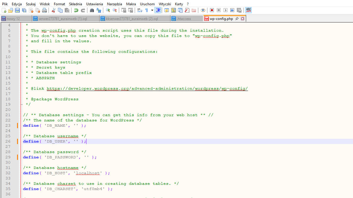Click the Paste clipboard icon

pyautogui.click(x=67, y=10)
